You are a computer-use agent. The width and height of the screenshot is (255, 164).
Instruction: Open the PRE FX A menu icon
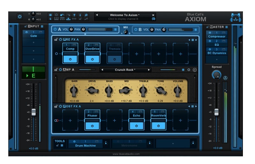point(193,40)
